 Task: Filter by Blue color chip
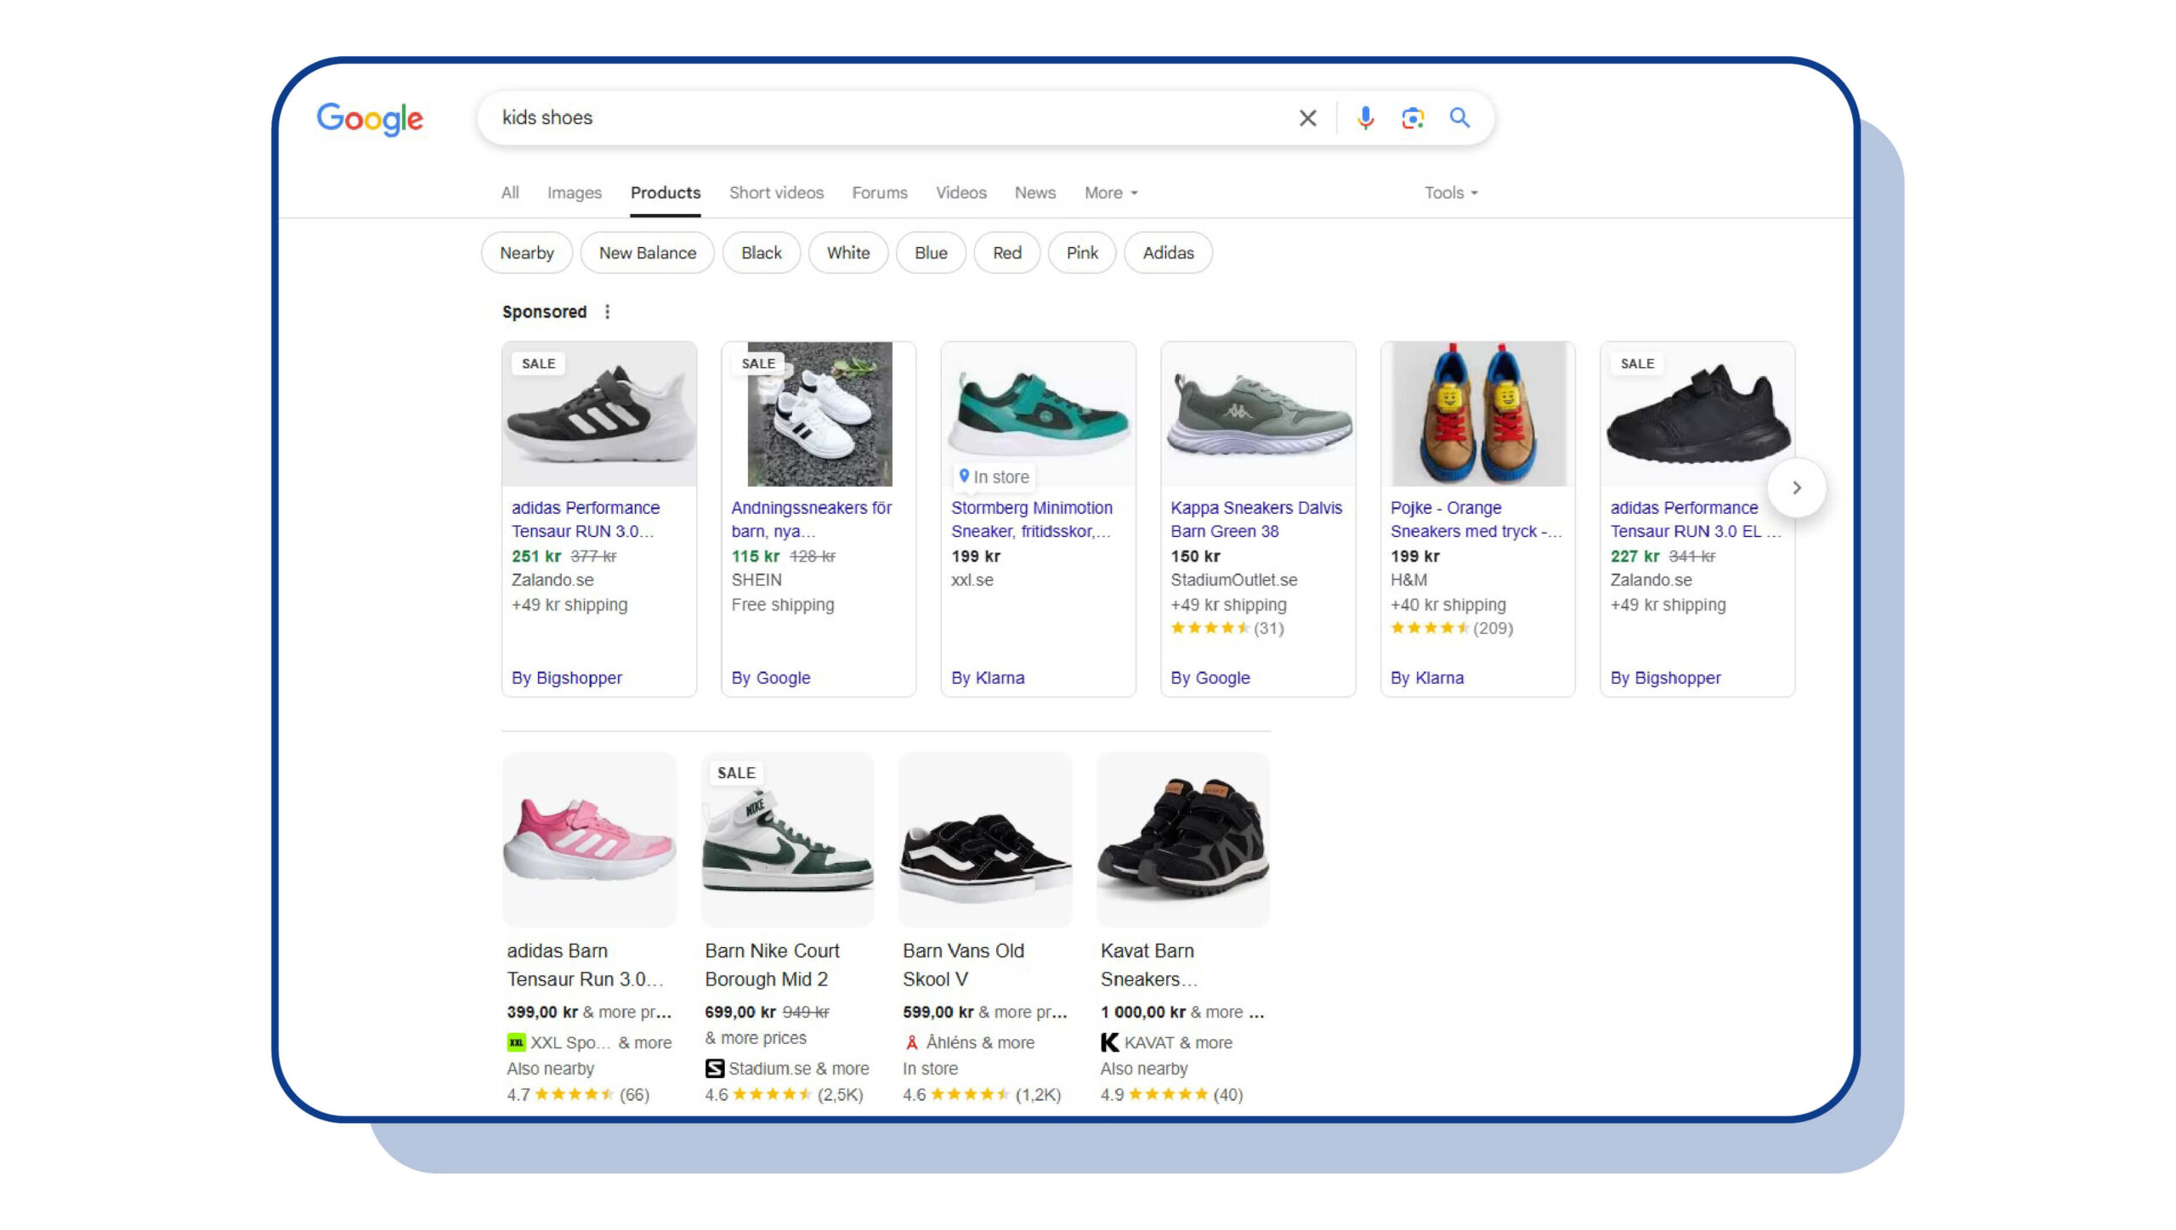point(931,252)
